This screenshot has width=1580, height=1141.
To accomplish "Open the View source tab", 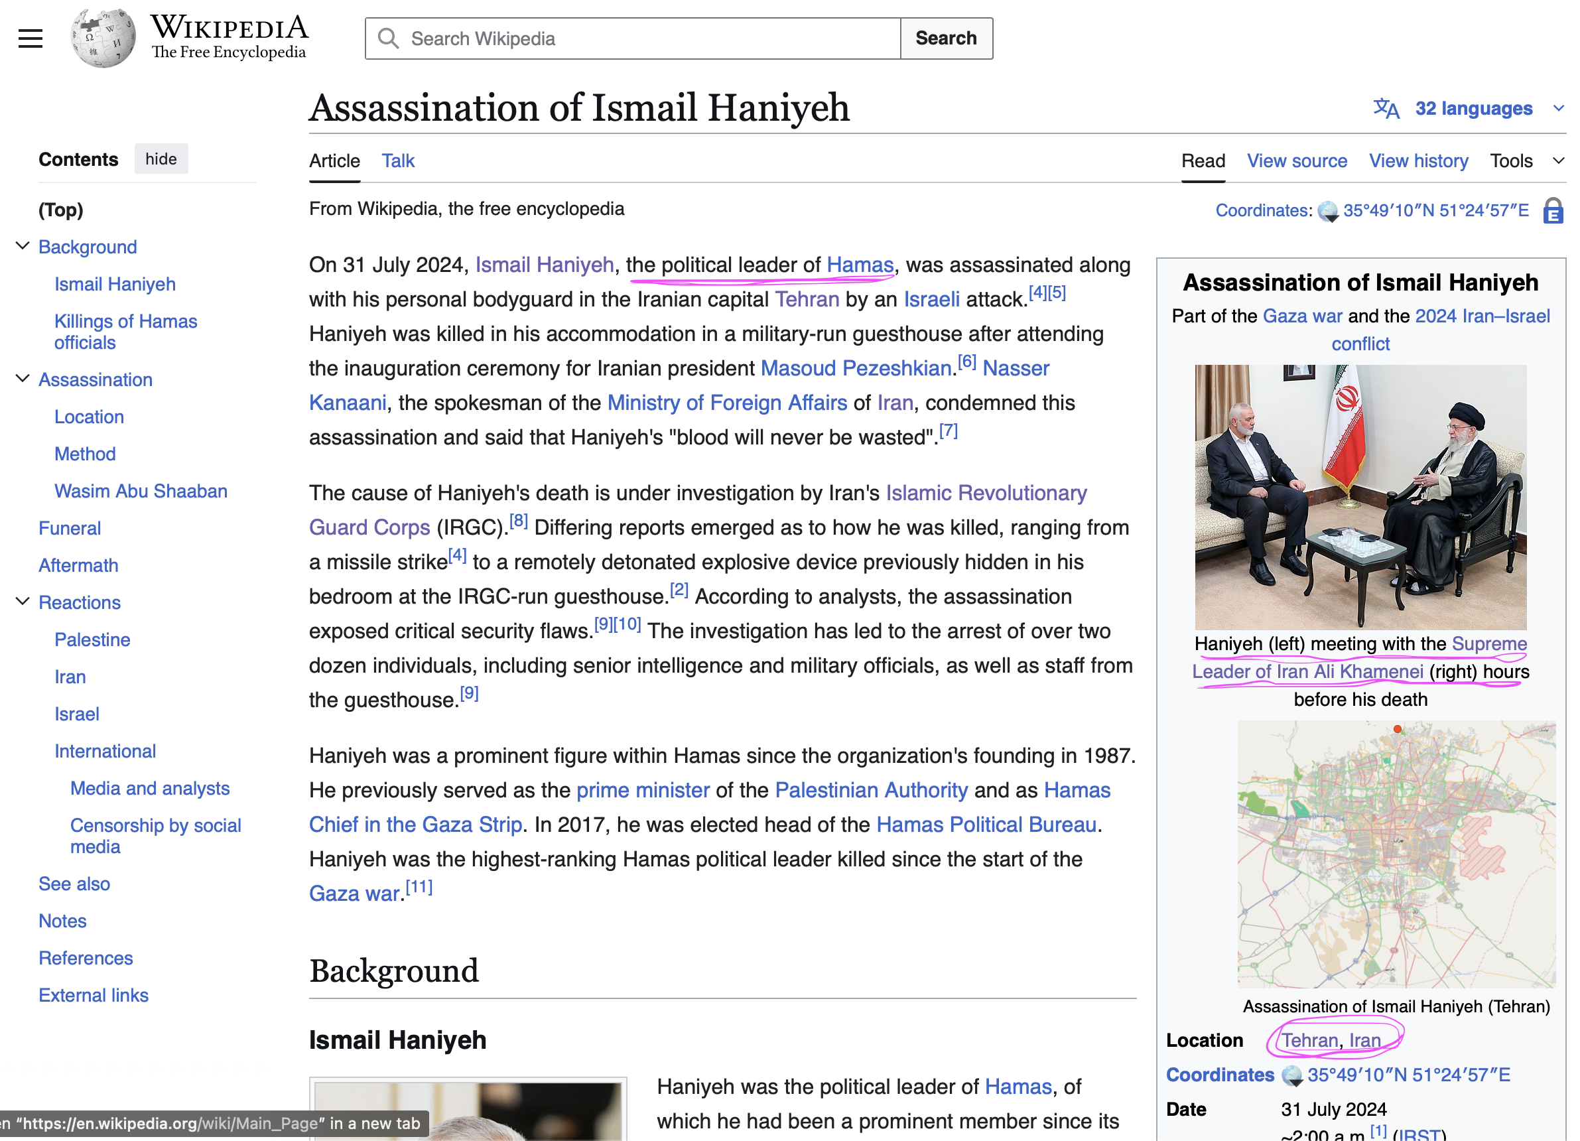I will tap(1297, 161).
